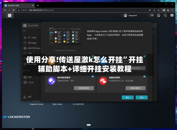Screen dimensions: 177x130
Task: Open ASUSTOR Apps category in sidebar
Action: [x=32, y=48]
